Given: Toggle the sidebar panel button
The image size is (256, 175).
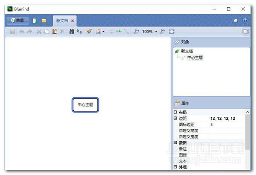Looking at the screenshot, I should click(246, 31).
